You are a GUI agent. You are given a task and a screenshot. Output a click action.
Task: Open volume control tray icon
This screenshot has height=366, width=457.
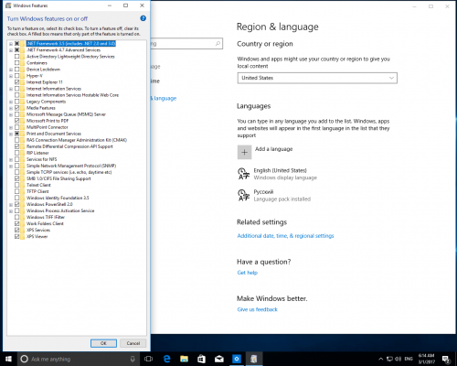click(x=398, y=359)
